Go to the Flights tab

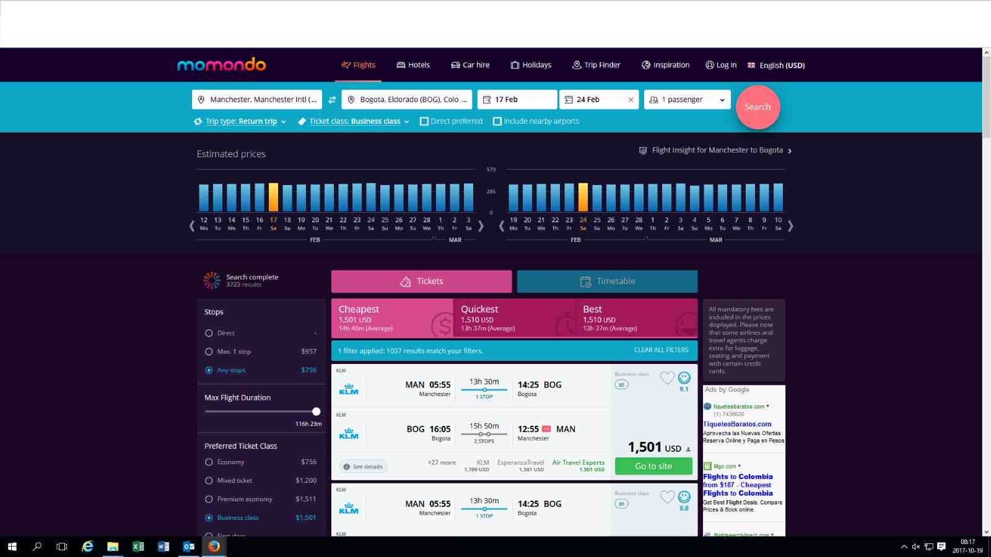click(x=359, y=65)
